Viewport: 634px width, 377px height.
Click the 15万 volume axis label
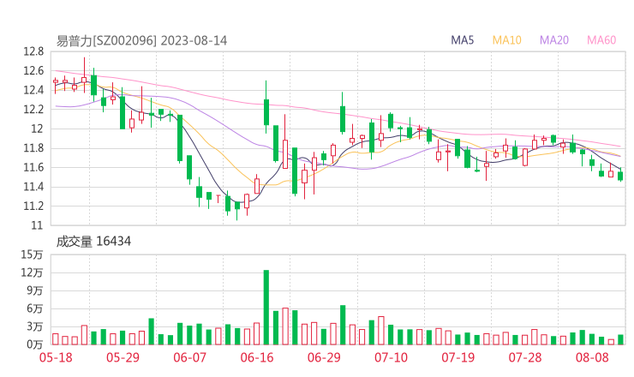32,254
